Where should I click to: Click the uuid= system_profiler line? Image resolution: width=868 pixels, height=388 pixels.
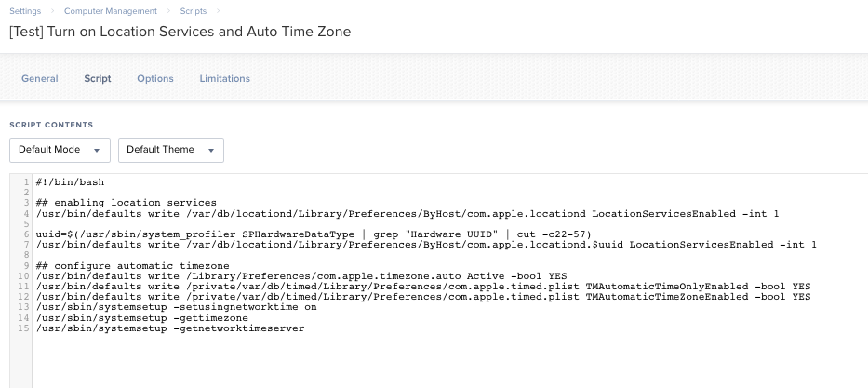coord(314,234)
